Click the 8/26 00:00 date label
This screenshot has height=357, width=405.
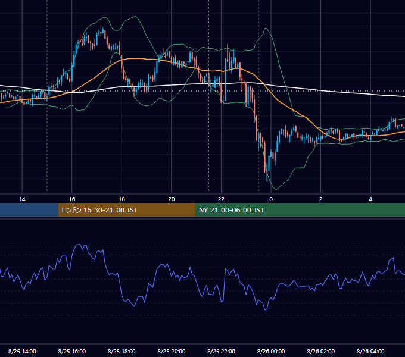point(271,351)
